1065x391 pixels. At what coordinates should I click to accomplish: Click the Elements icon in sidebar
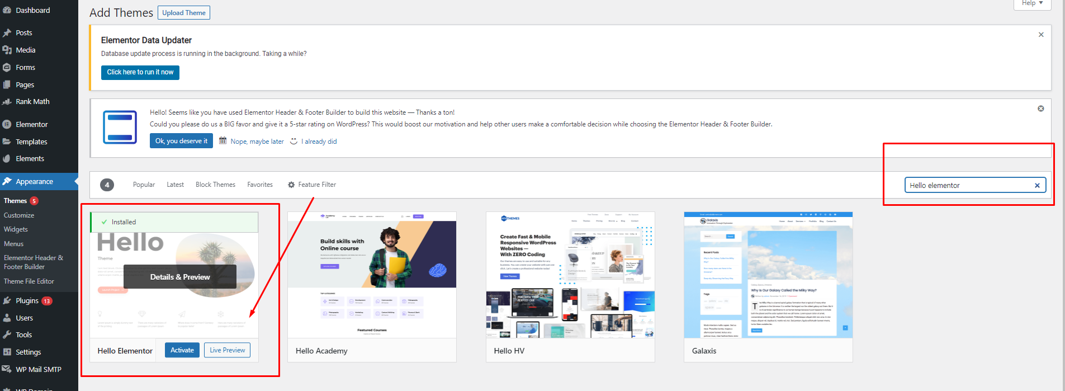point(7,159)
